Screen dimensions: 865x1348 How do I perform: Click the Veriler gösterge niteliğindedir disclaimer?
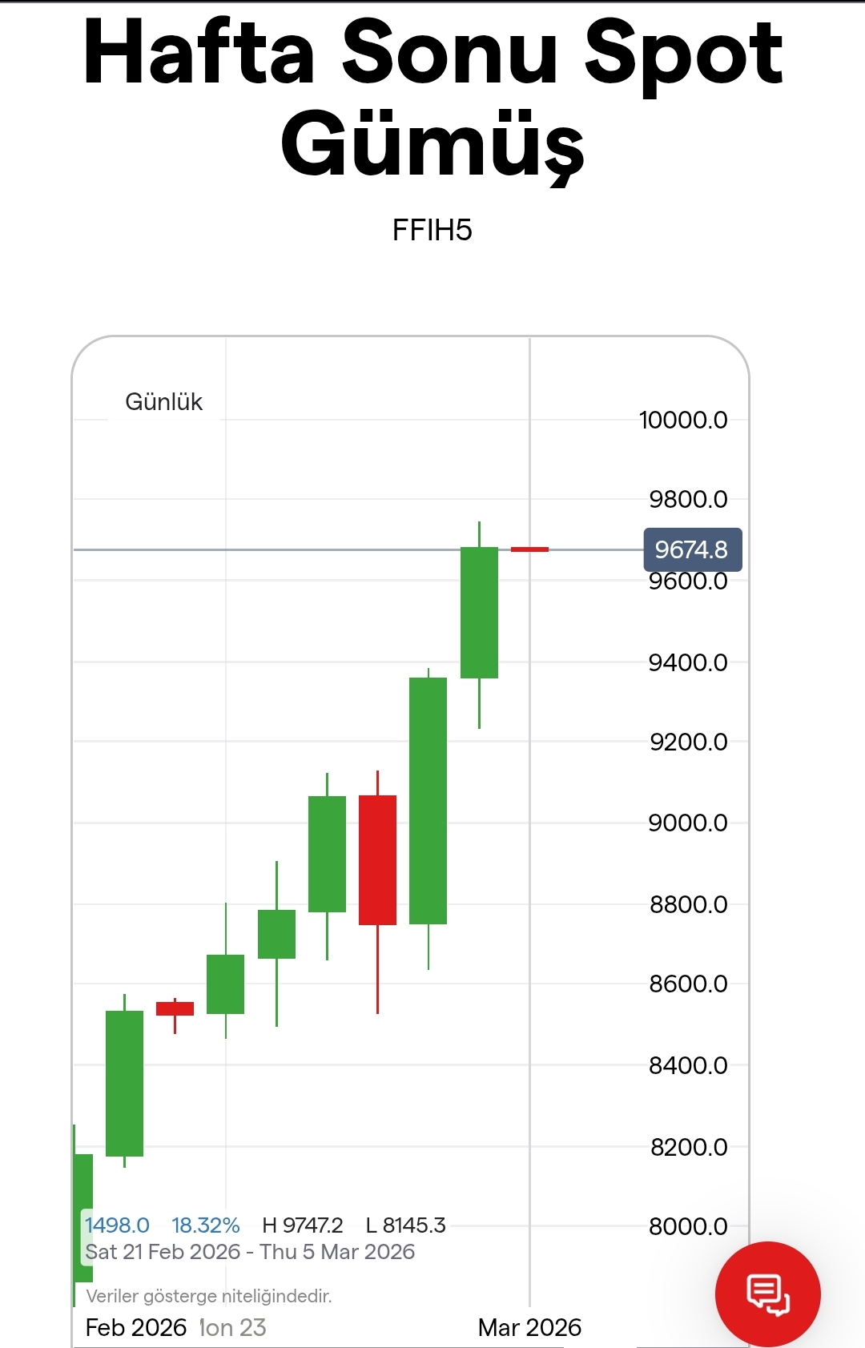(x=208, y=1296)
